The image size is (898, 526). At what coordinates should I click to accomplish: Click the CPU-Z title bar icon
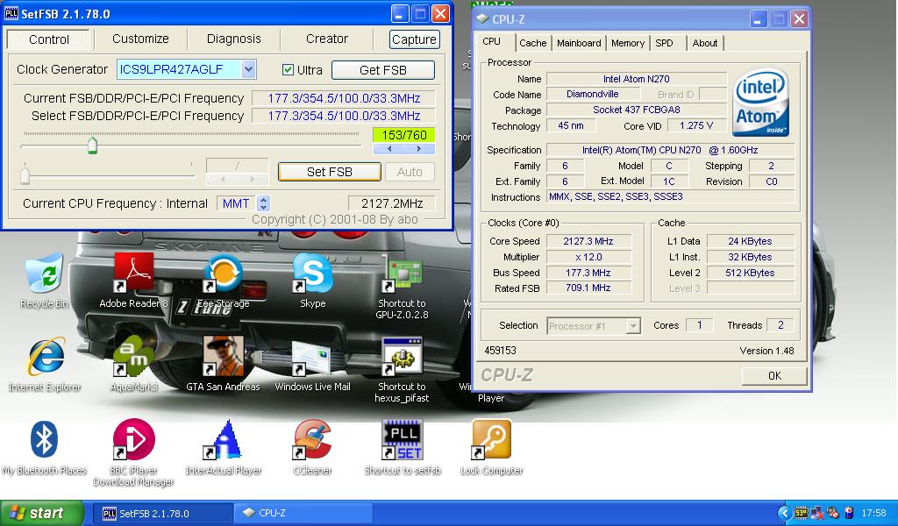482,18
